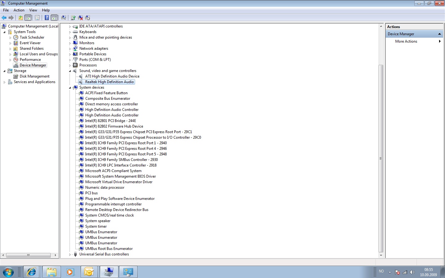Collapse Sound, video and game controllers

click(x=70, y=71)
